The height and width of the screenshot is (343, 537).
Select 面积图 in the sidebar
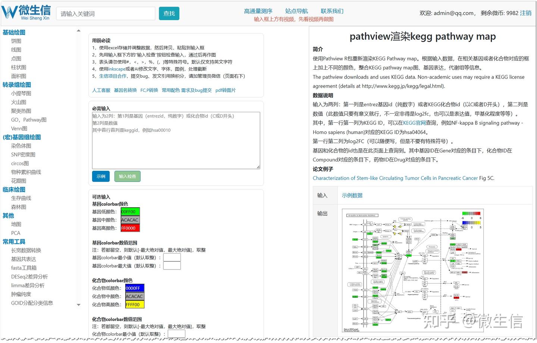[x=19, y=76]
